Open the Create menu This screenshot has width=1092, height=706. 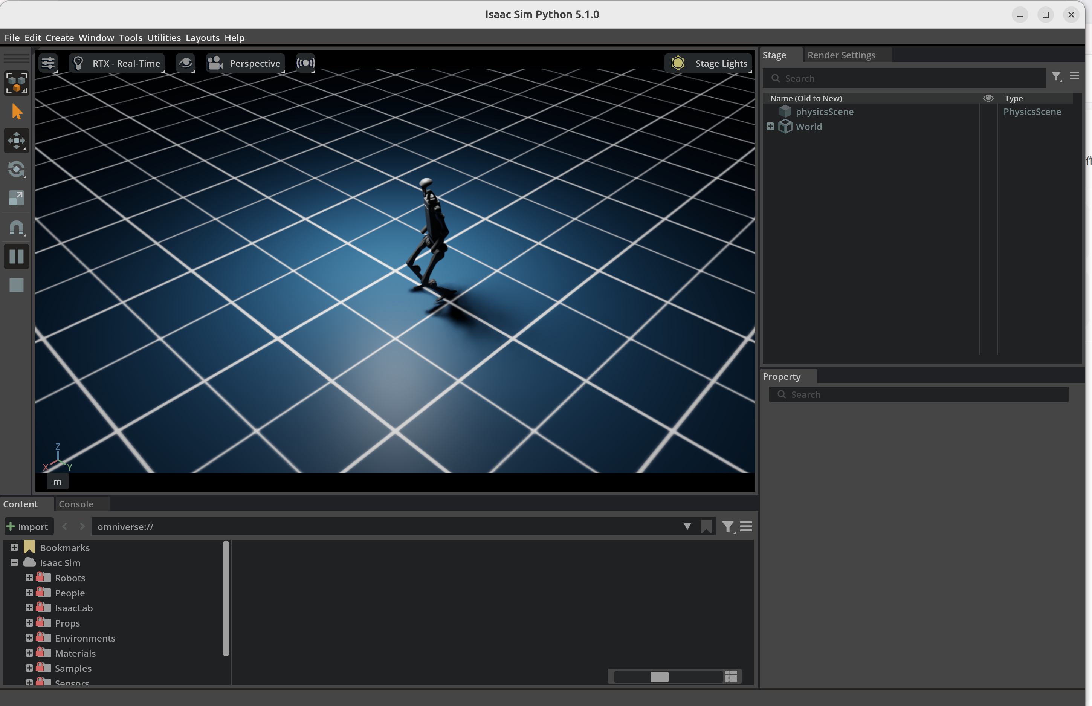click(59, 38)
